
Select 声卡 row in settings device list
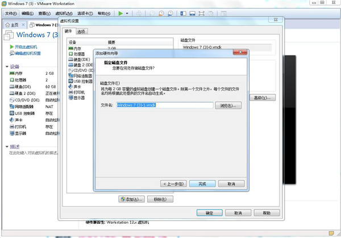coord(81,87)
